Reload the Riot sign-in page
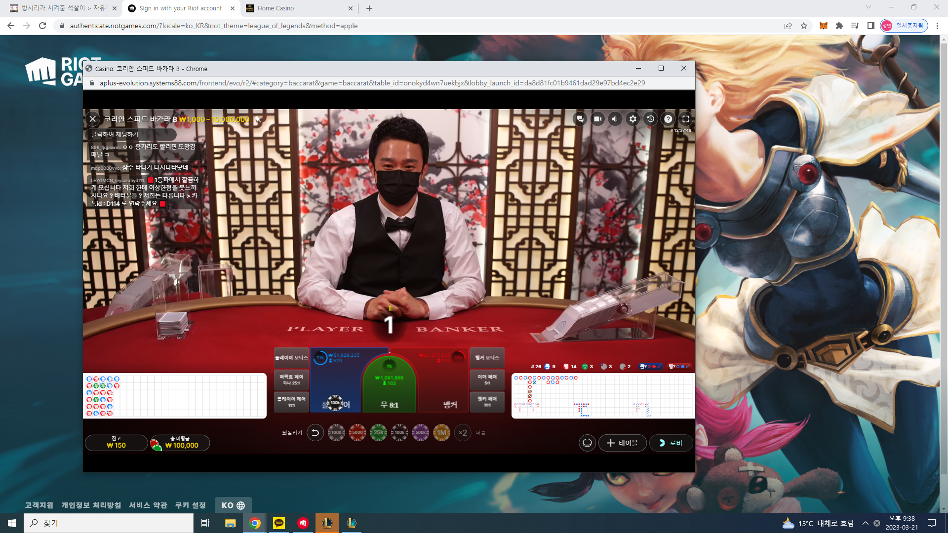This screenshot has height=533, width=948. tap(42, 26)
